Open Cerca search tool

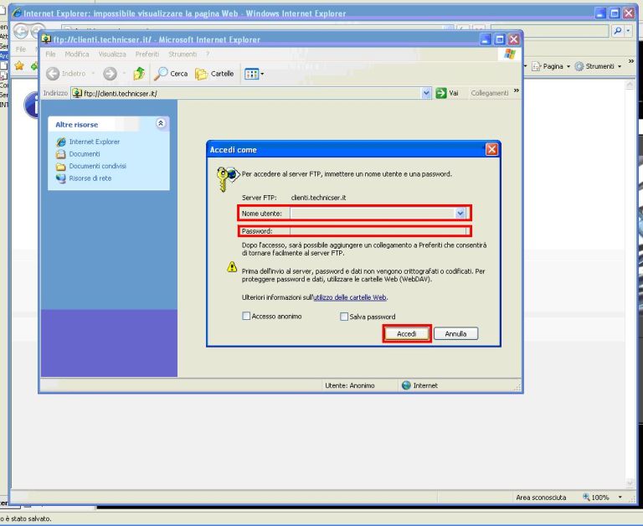(171, 74)
